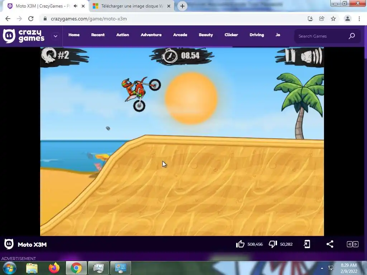This screenshot has width=367, height=275.
Task: Open control panel taskbar icon
Action: [120, 268]
